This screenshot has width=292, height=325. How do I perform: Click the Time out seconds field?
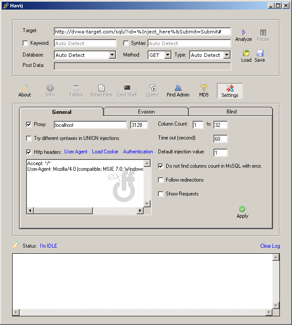point(220,139)
